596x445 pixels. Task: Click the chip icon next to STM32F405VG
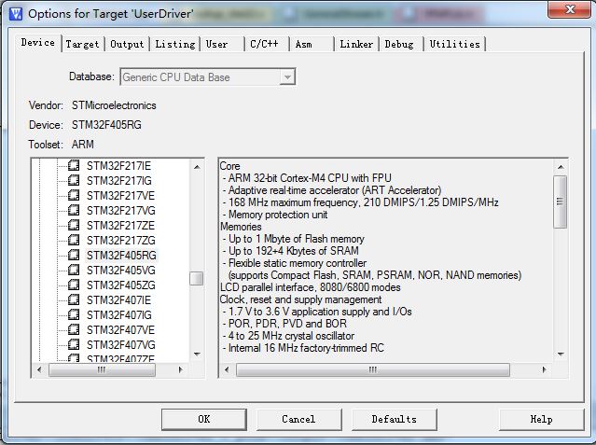74,270
